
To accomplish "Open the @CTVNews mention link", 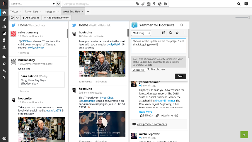I will 26,41.
